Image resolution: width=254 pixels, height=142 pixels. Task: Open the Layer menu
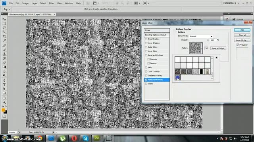coord(34,3)
